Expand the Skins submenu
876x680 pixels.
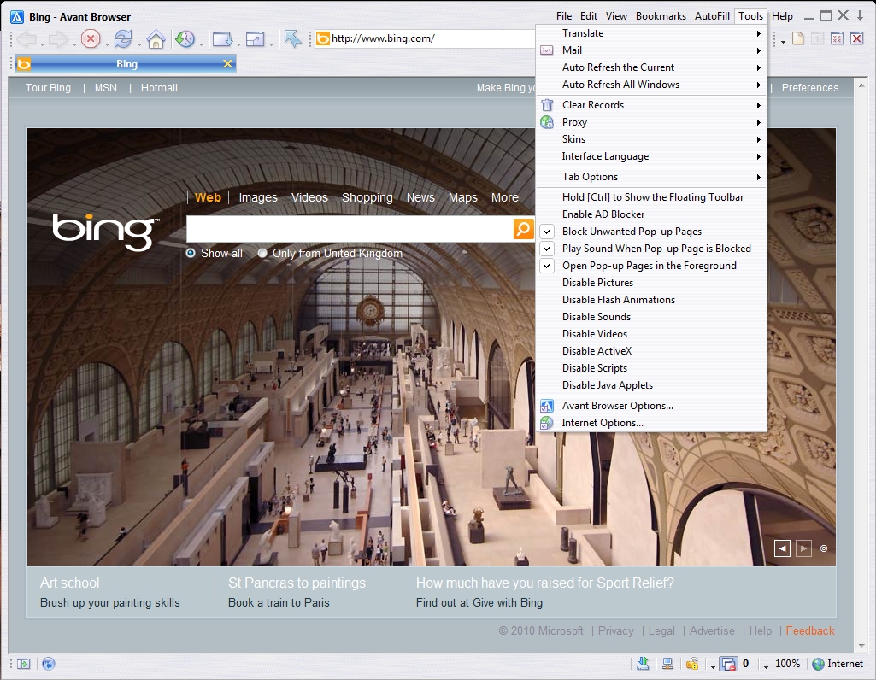(651, 139)
